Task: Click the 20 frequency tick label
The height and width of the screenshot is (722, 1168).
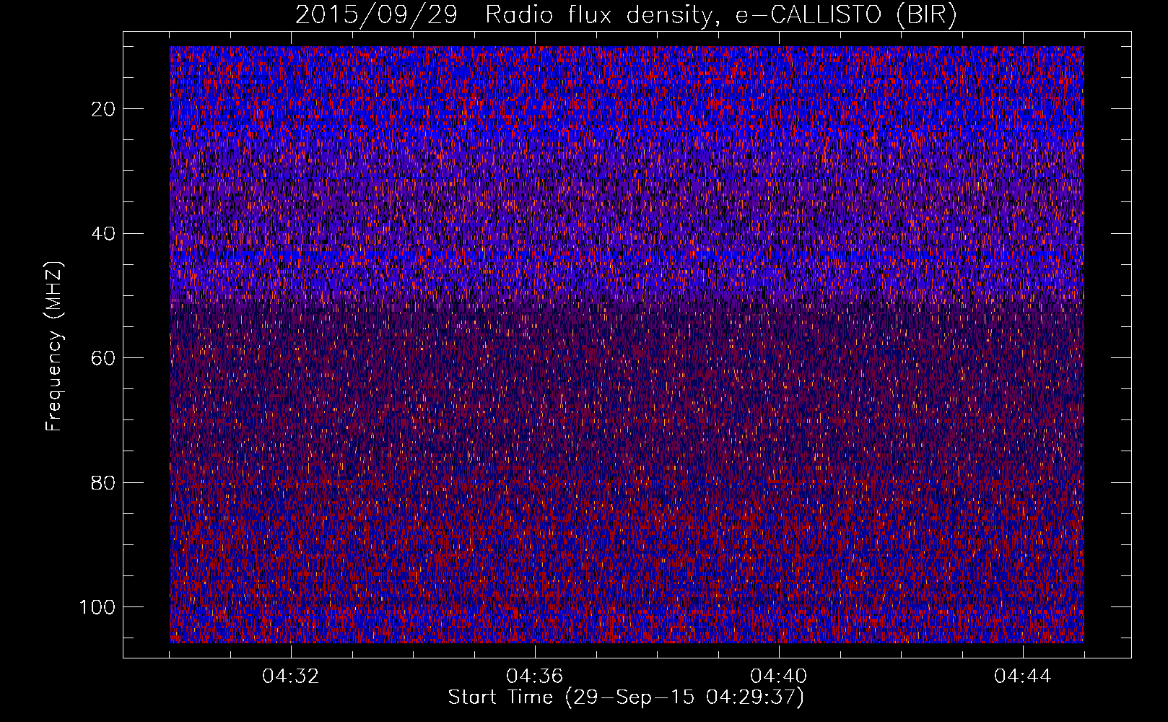Action: 104,109
